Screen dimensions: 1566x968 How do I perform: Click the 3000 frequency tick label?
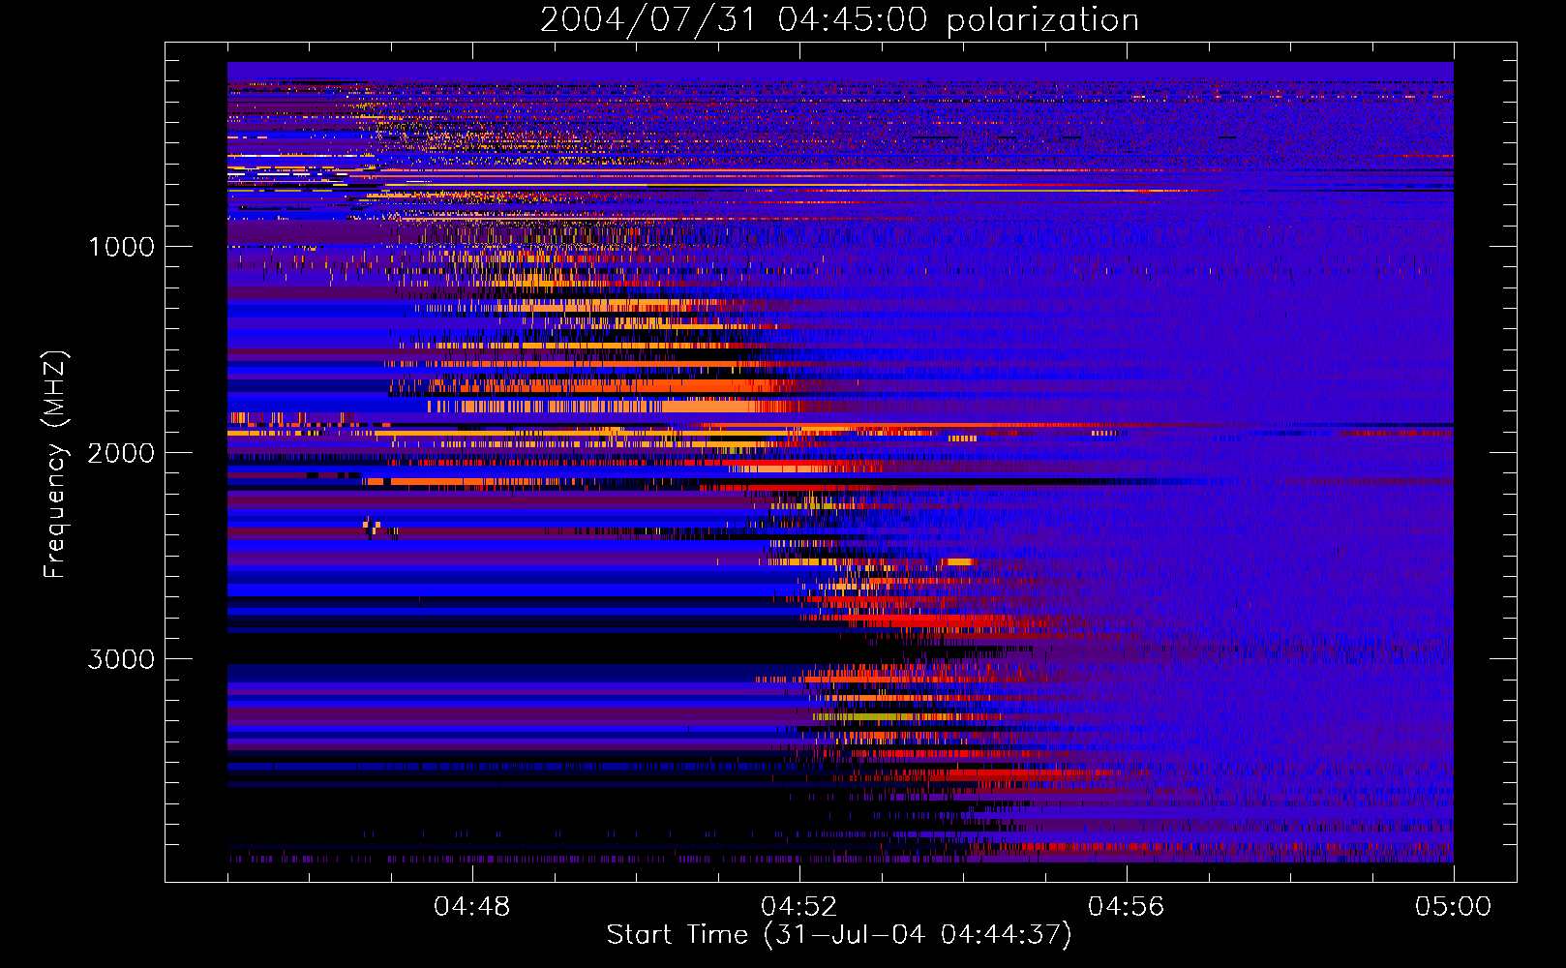click(x=121, y=659)
